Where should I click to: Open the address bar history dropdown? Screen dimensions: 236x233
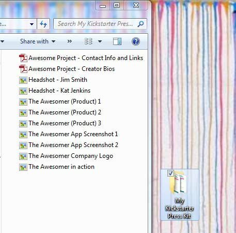(32, 24)
